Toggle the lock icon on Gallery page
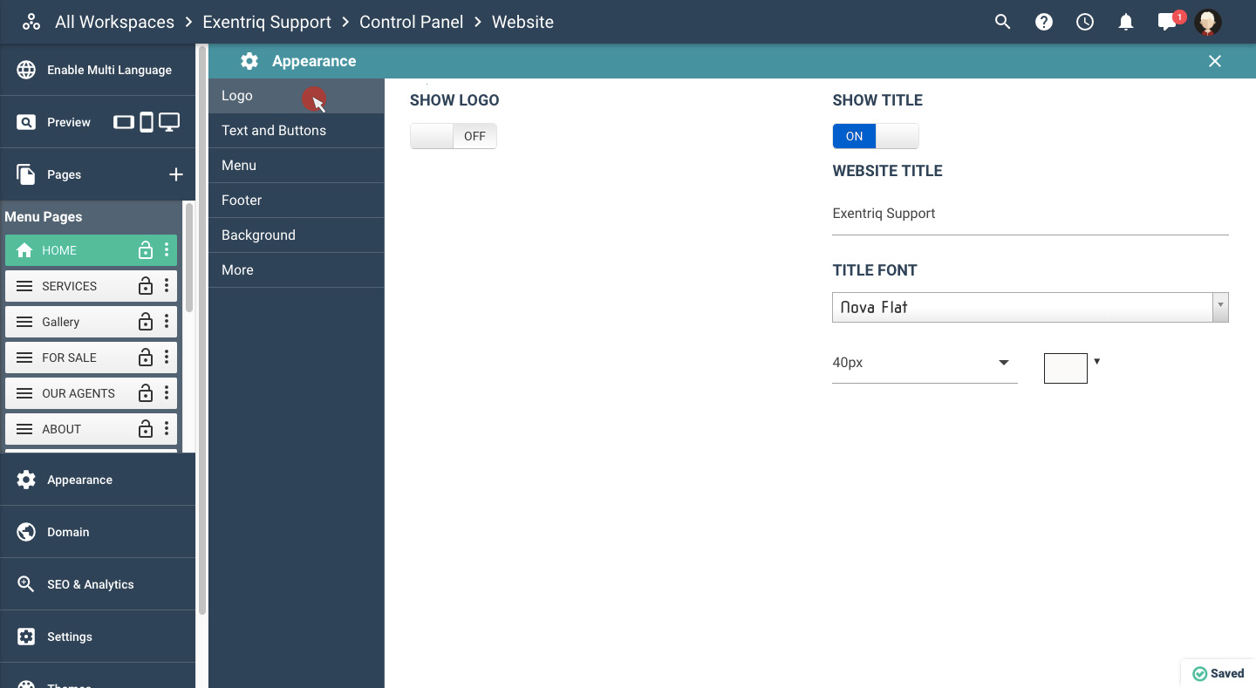Screen dimensions: 1256x688 point(146,322)
